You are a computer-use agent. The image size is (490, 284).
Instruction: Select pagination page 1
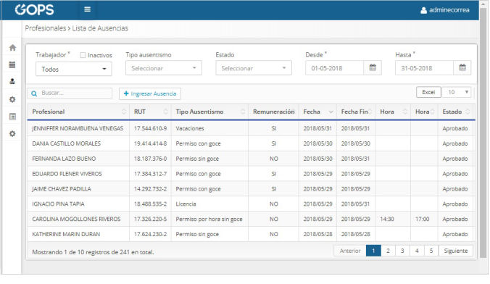coord(373,251)
